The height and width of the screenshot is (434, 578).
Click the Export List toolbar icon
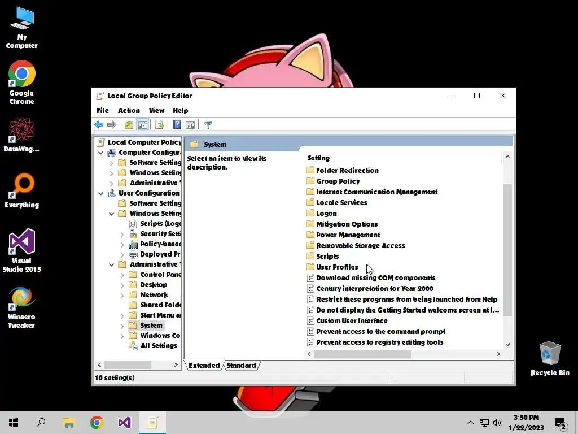pos(160,125)
